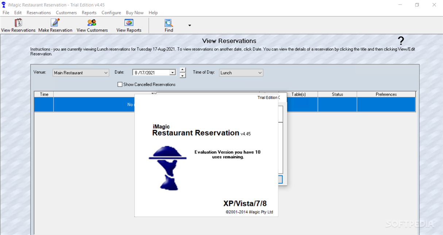This screenshot has height=235, width=443.
Task: Click the iMagic application icon in title bar
Action: [x=4, y=5]
